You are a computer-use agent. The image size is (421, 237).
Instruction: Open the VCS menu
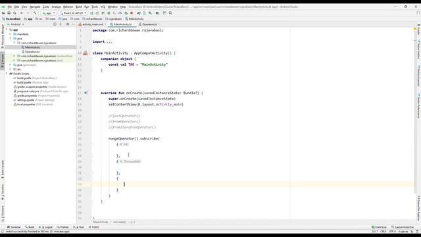[x=103, y=7]
